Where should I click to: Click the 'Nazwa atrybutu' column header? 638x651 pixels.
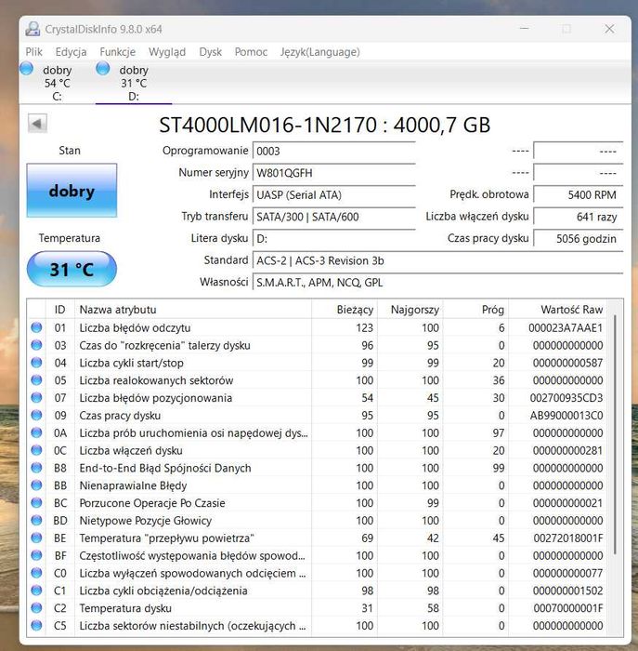[x=193, y=310]
